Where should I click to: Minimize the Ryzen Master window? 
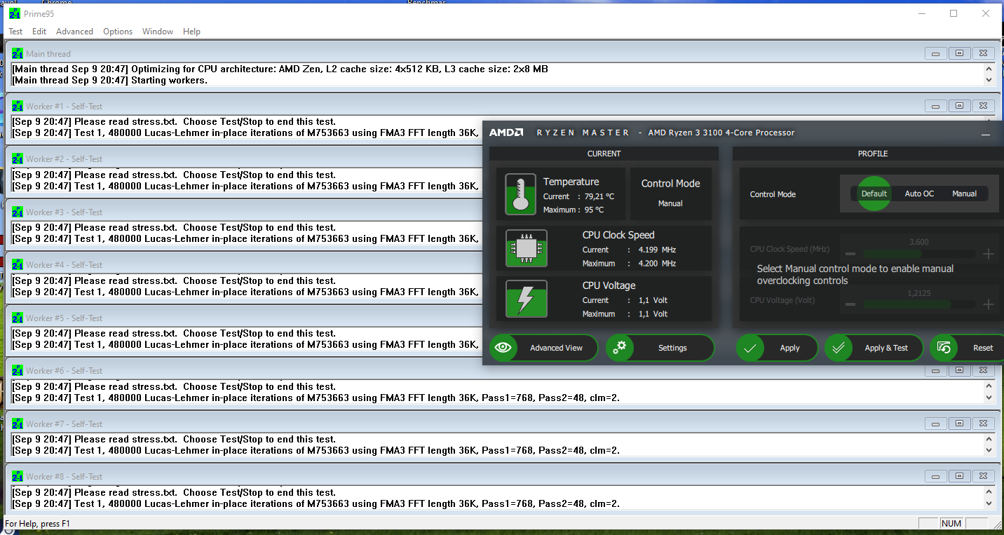point(986,134)
